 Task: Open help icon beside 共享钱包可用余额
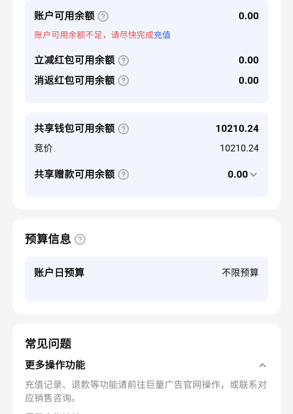tap(123, 129)
